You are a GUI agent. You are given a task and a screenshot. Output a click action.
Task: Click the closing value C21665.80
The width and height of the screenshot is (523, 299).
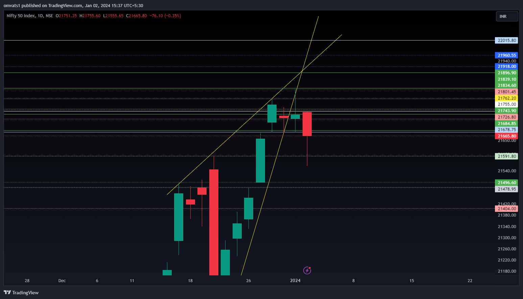(137, 16)
